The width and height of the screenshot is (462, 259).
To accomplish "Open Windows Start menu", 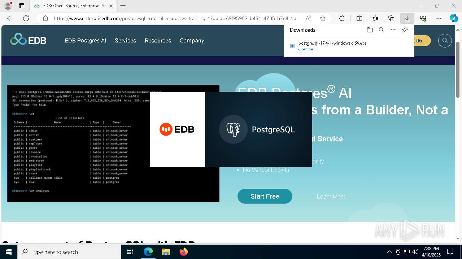I will [x=9, y=252].
